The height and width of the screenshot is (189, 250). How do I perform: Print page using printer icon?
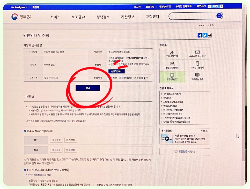click(209, 35)
